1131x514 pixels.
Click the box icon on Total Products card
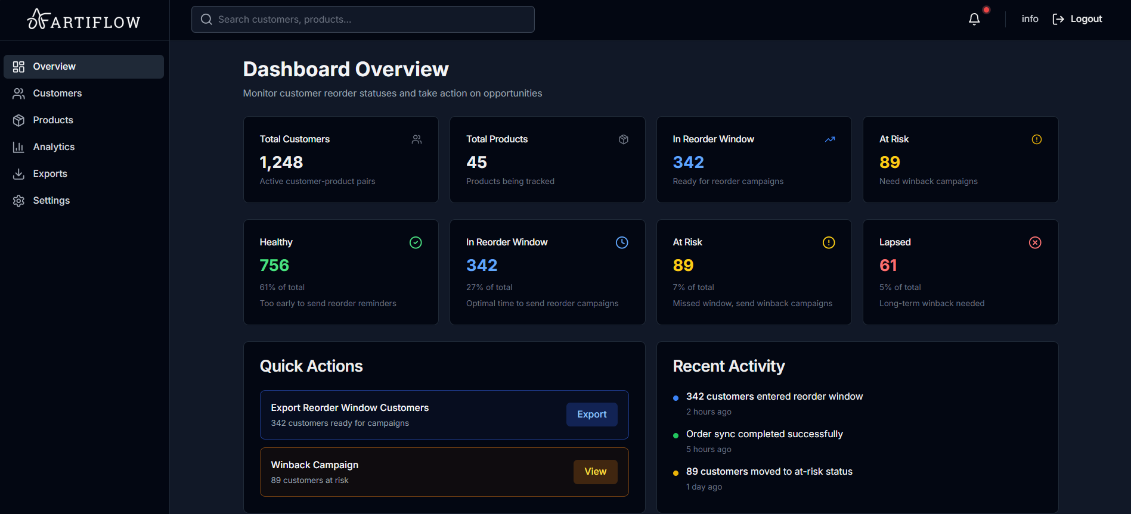coord(624,139)
